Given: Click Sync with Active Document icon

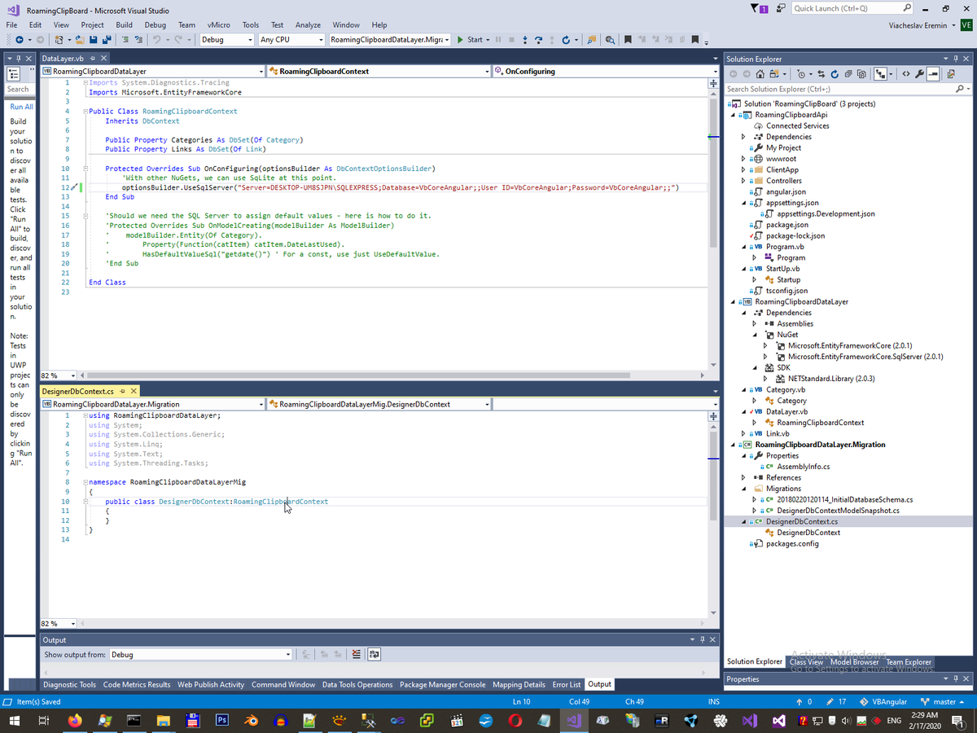Looking at the screenshot, I should (x=821, y=73).
